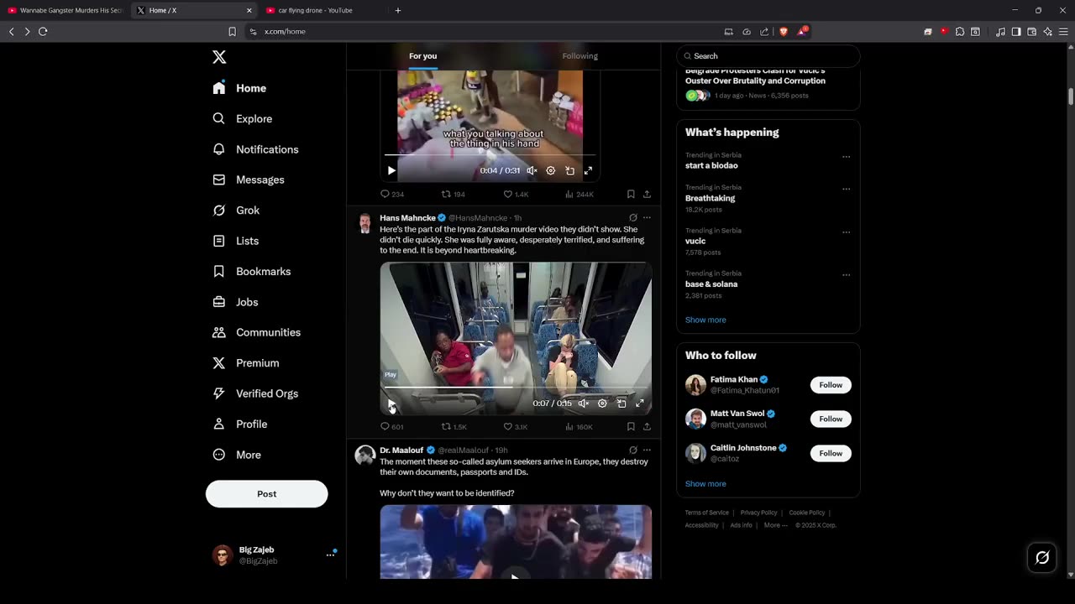Unmute the top video at 0:04
Screen dimensions: 1075x604
click(x=532, y=170)
